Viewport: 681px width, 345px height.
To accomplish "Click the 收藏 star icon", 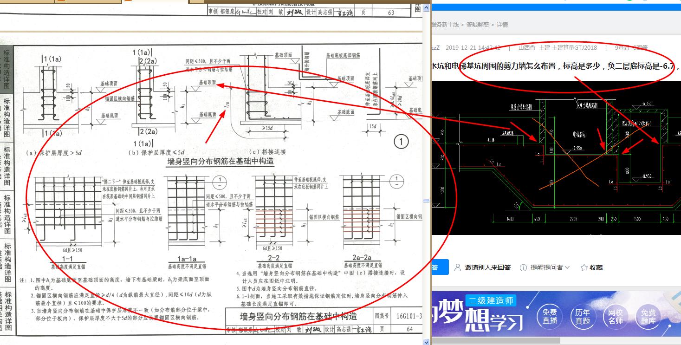I will (584, 267).
